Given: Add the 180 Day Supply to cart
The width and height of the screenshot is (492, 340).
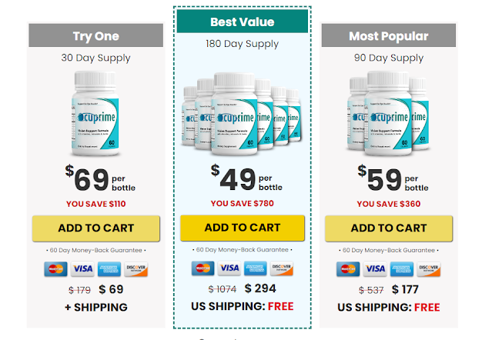Looking at the screenshot, I should 243,228.
